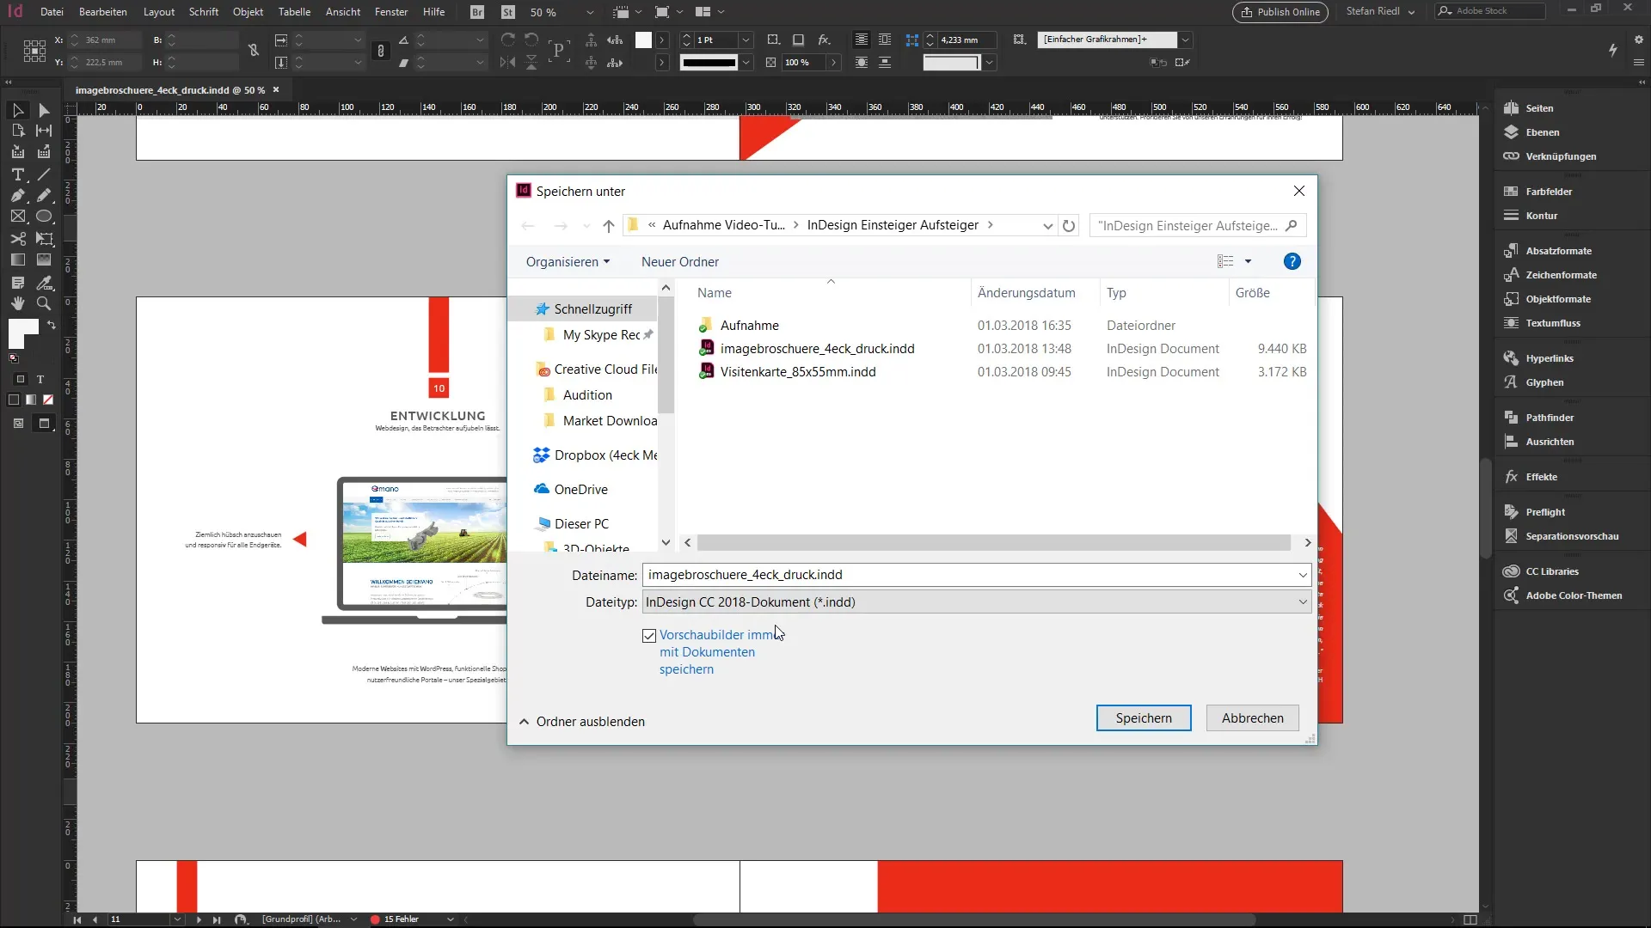Create a Neuer Ordner

tap(679, 262)
